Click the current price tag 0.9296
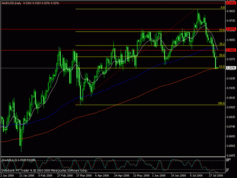This screenshot has height=178, width=237. (x=231, y=68)
